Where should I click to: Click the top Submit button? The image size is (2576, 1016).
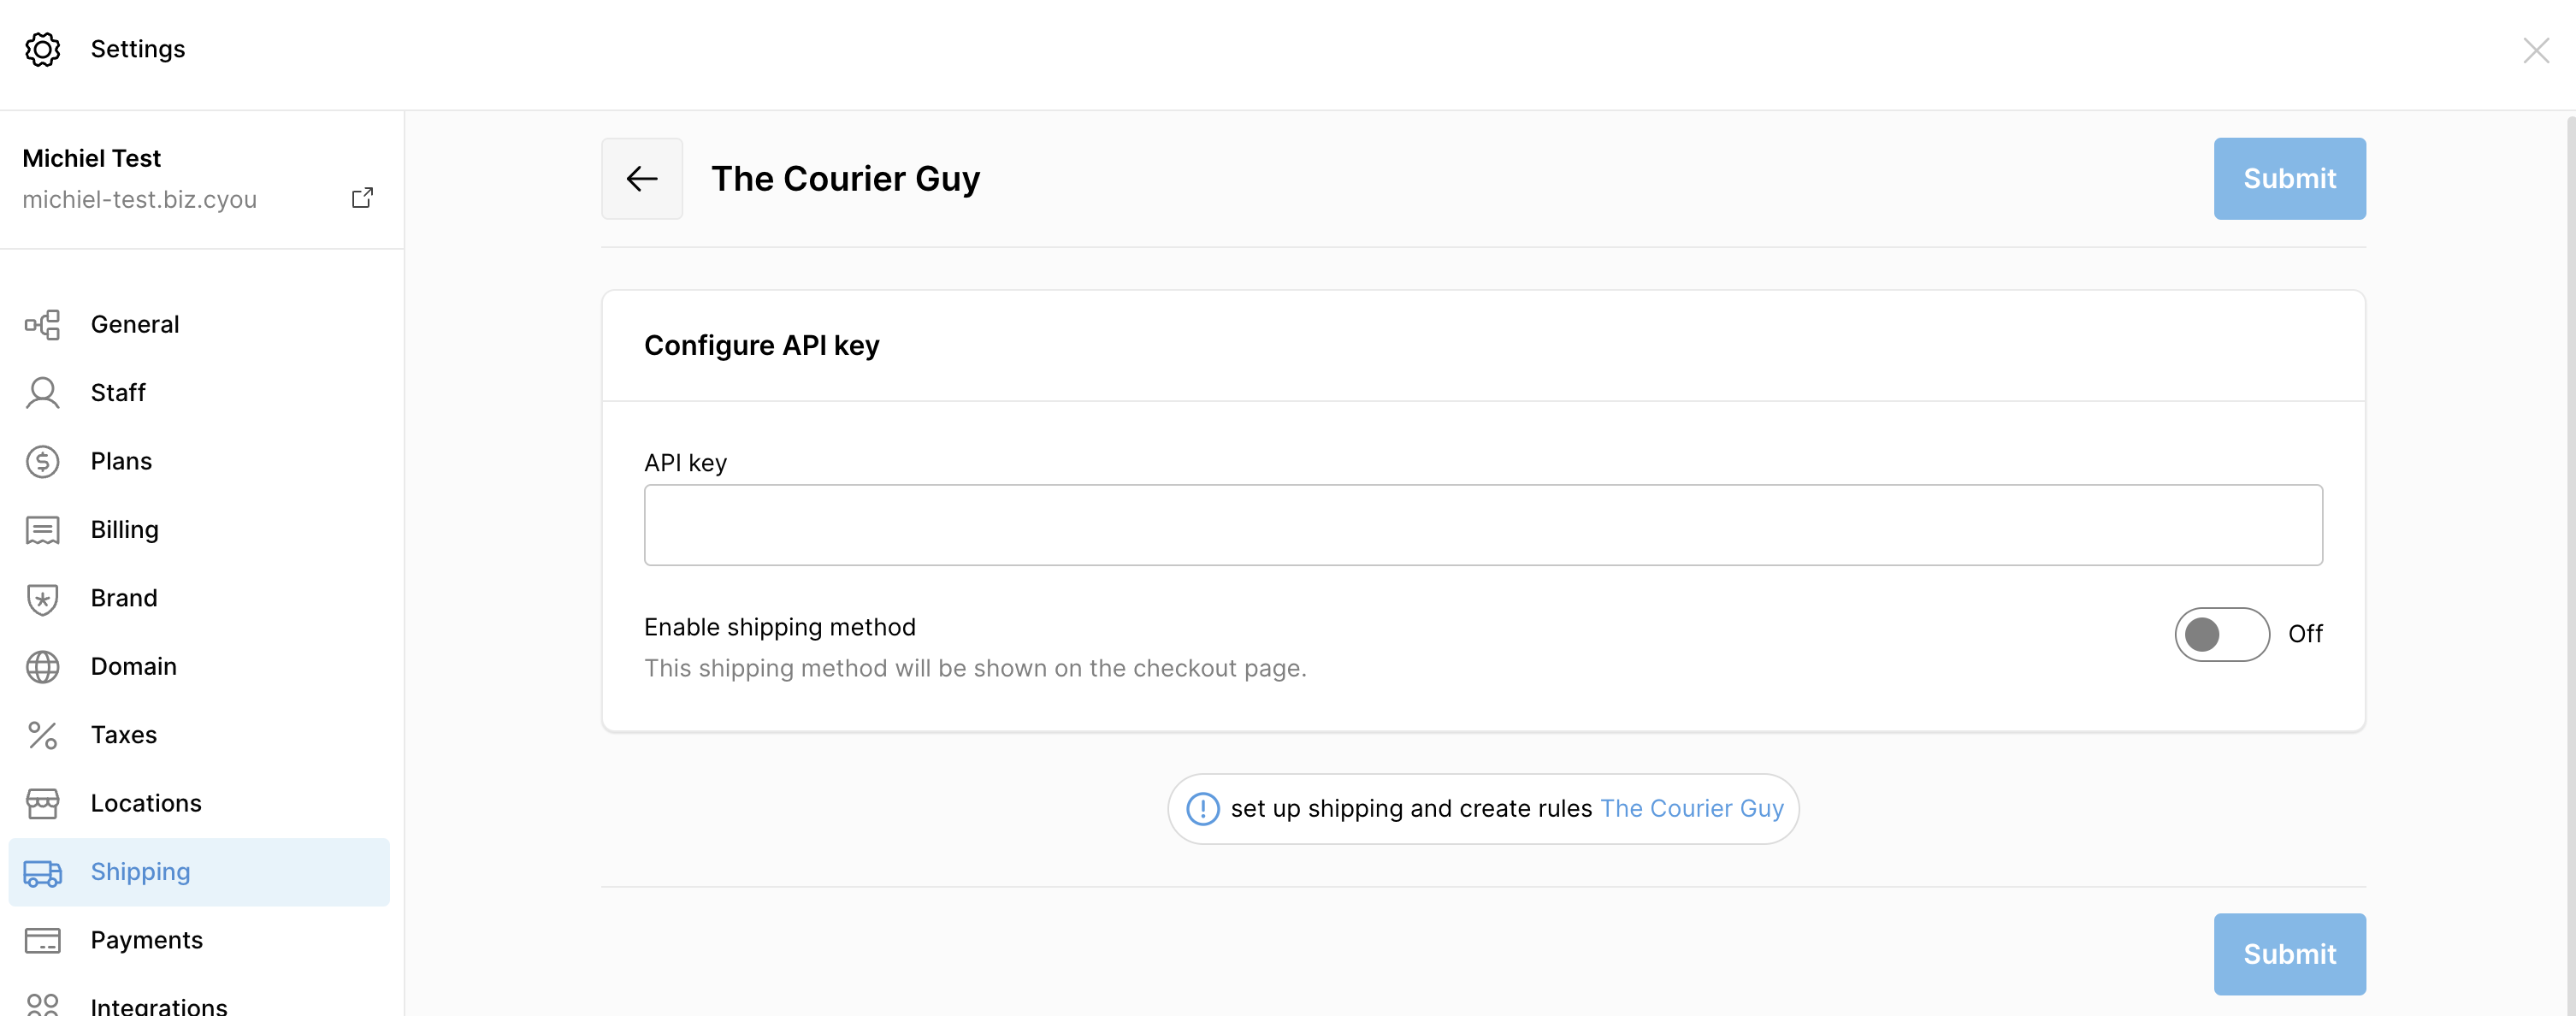point(2289,179)
